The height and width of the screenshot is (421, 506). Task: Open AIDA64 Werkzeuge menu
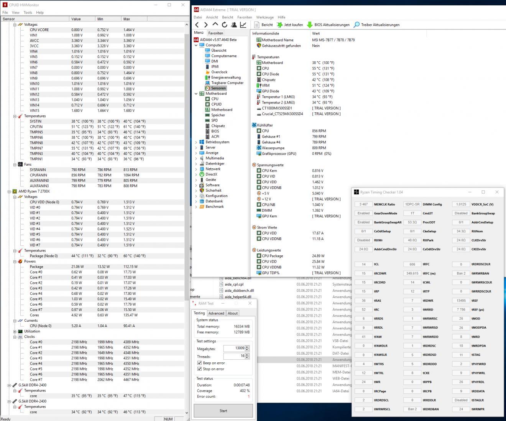[x=265, y=17]
